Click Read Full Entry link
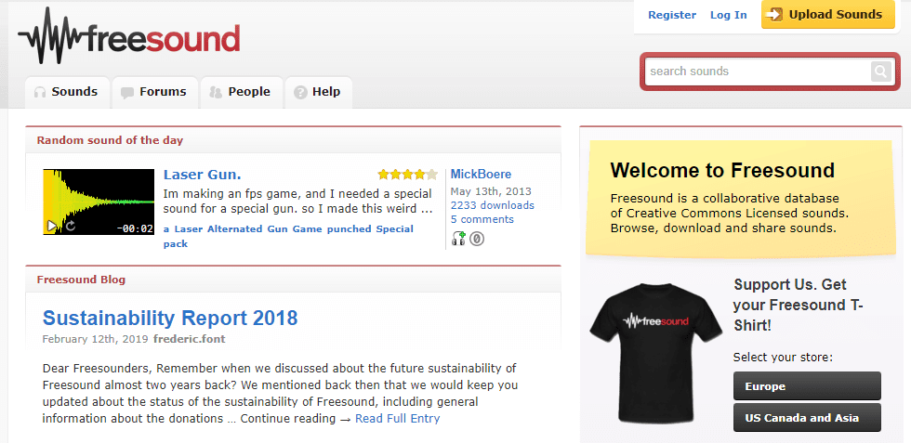 tap(398, 419)
